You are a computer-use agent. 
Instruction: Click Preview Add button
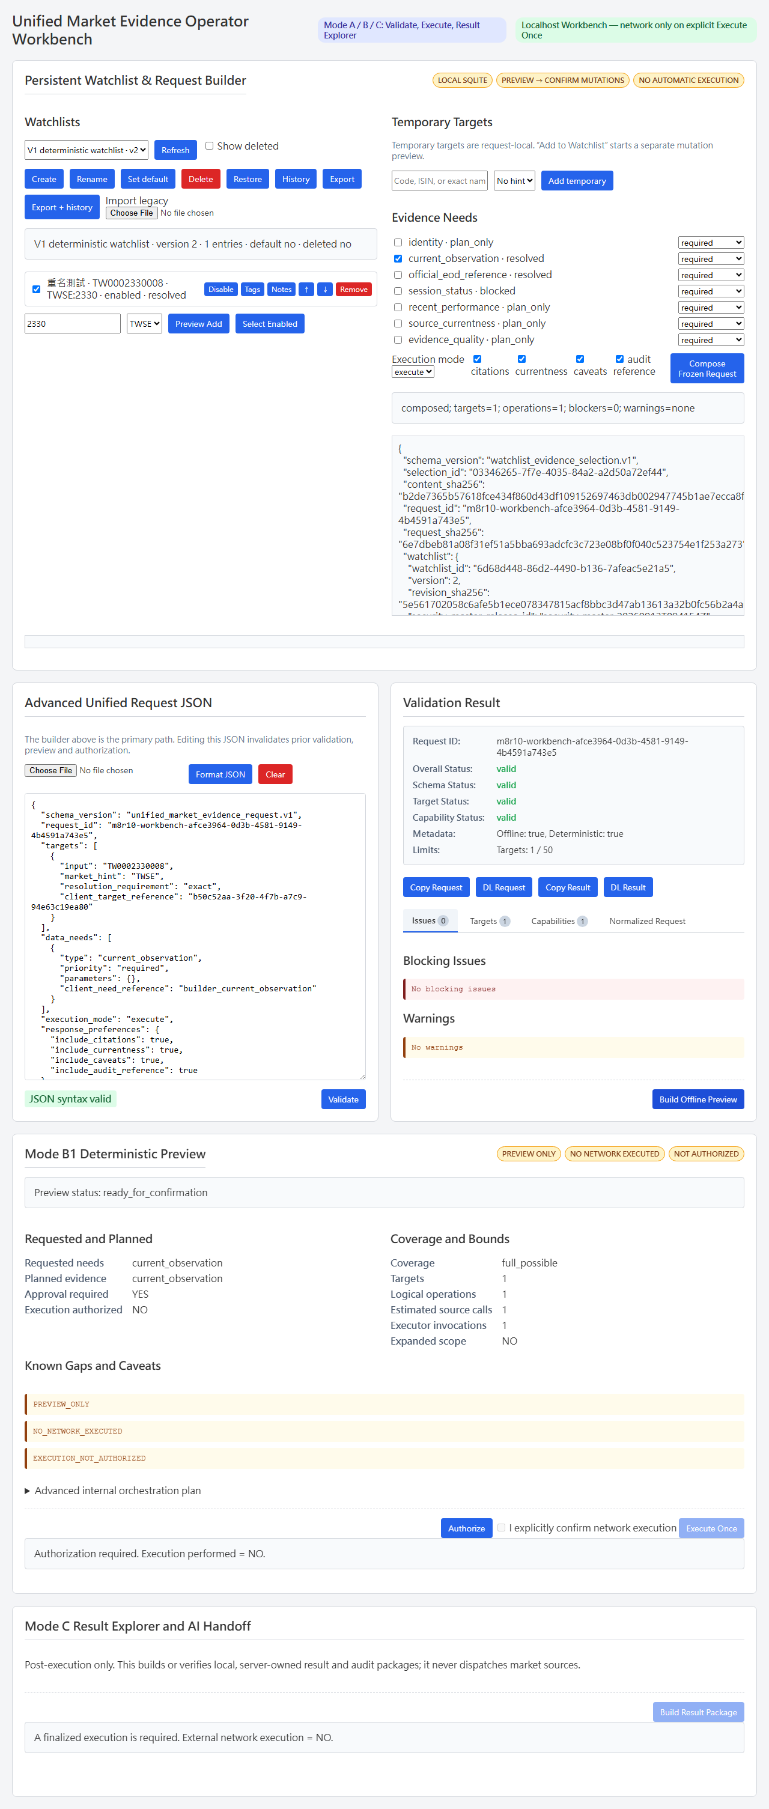pos(199,324)
